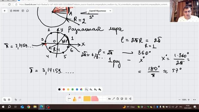The image size is (199, 112).
Task: Open File Explorer from the taskbar
Action: tap(35, 107)
